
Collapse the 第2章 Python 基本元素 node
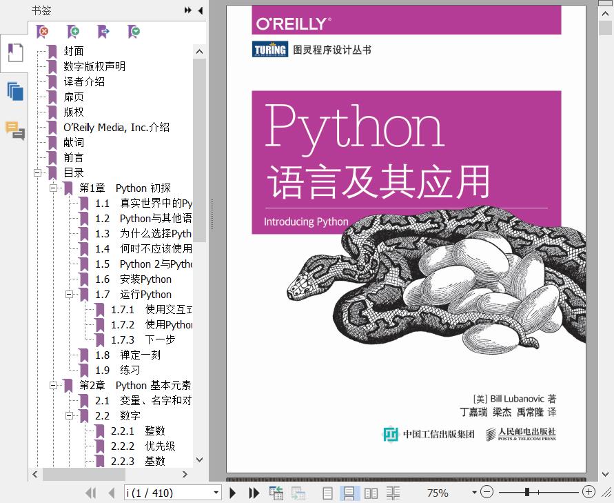click(53, 386)
